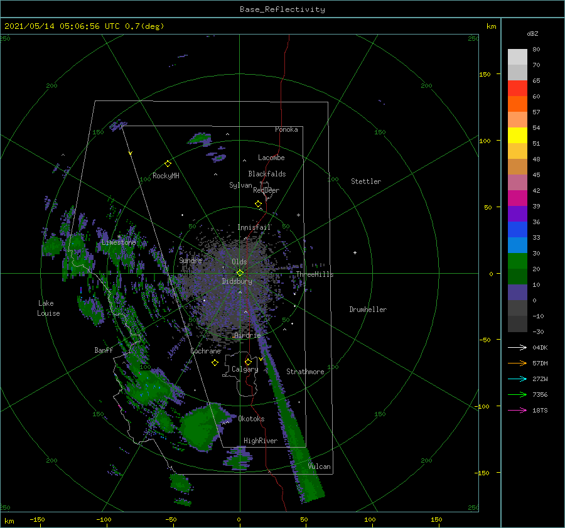Select the light blue 30-33 dBZ swatch
The width and height of the screenshot is (565, 528).
(517, 245)
